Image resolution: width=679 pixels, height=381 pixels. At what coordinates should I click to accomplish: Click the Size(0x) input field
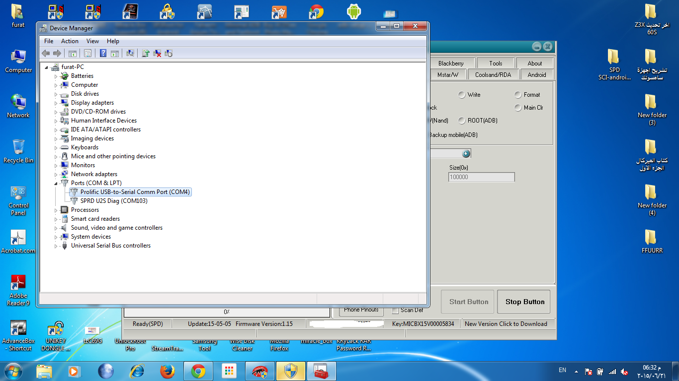(x=481, y=177)
